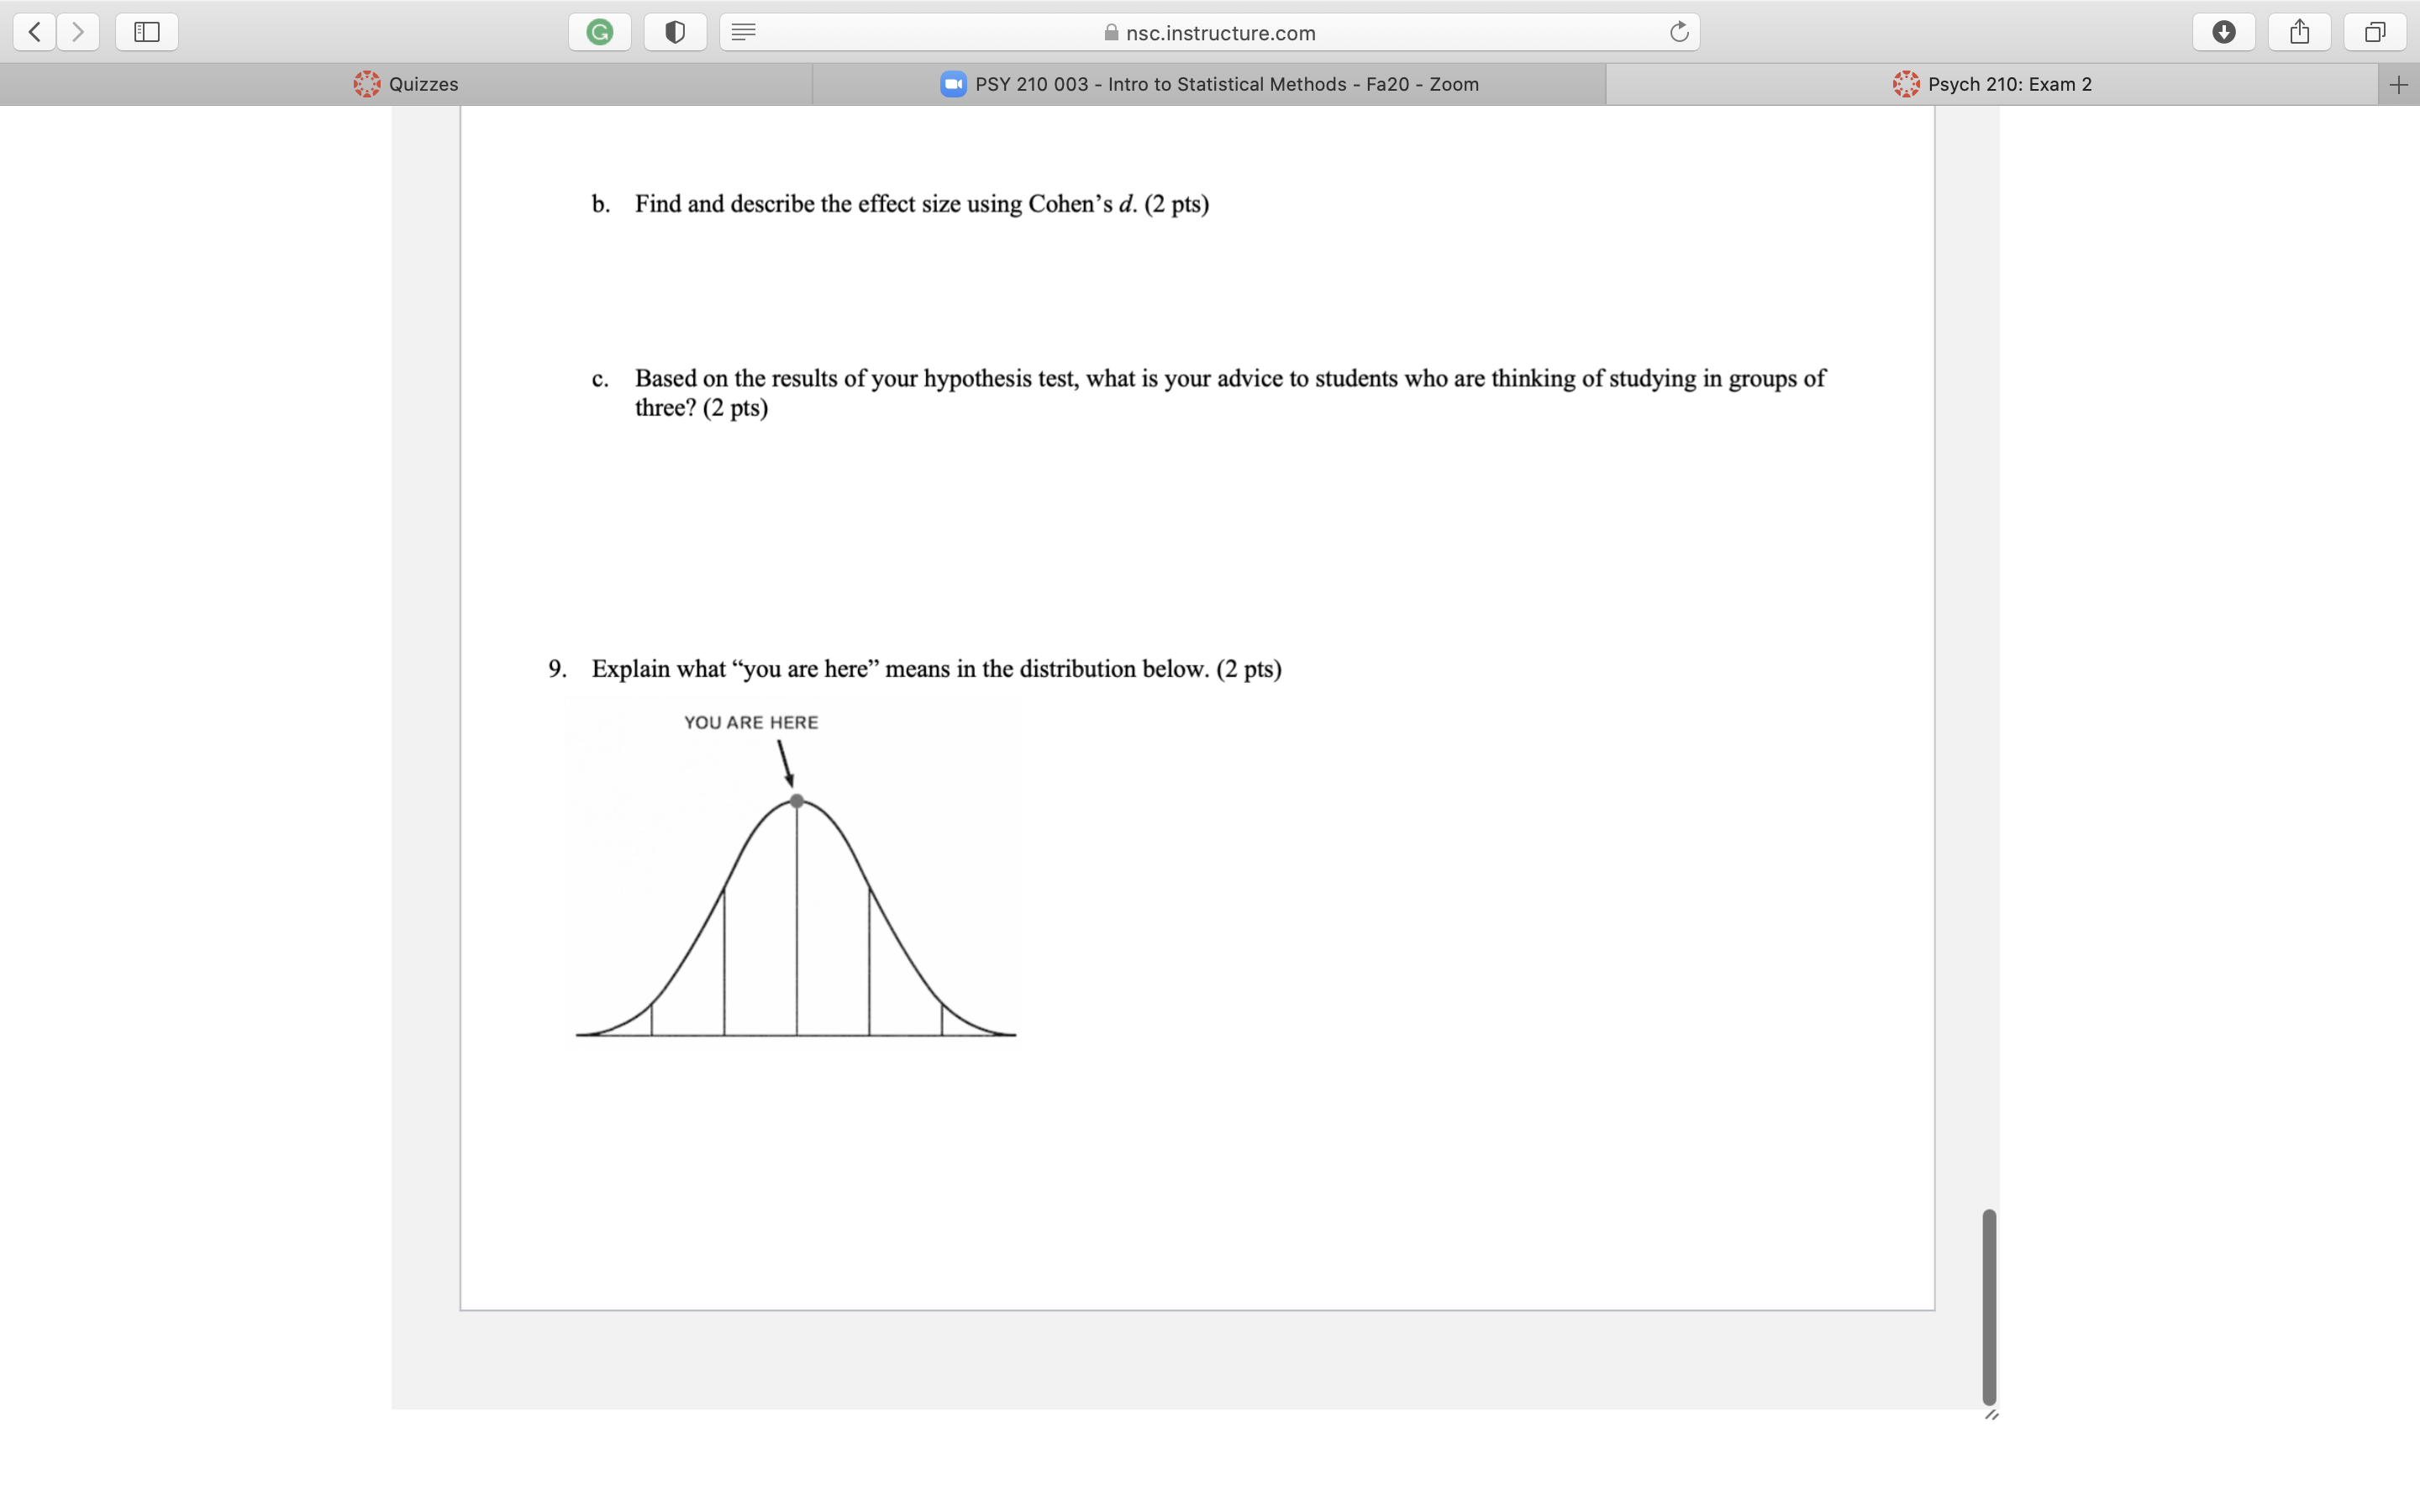Click the browser back arrow button
The image size is (2420, 1512).
click(x=35, y=32)
